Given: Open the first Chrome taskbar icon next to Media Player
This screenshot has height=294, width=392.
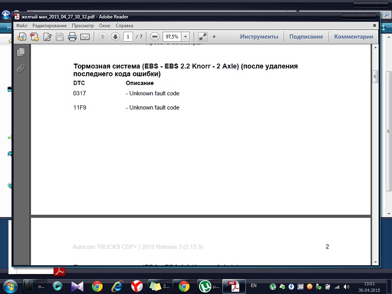Looking at the screenshot, I should click(x=97, y=287).
